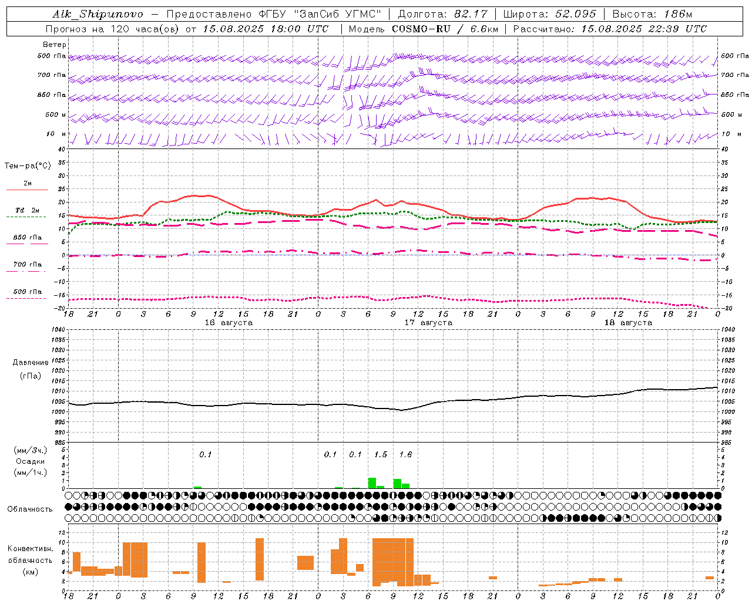Click the 1.6 precipitation value

pyautogui.click(x=405, y=454)
